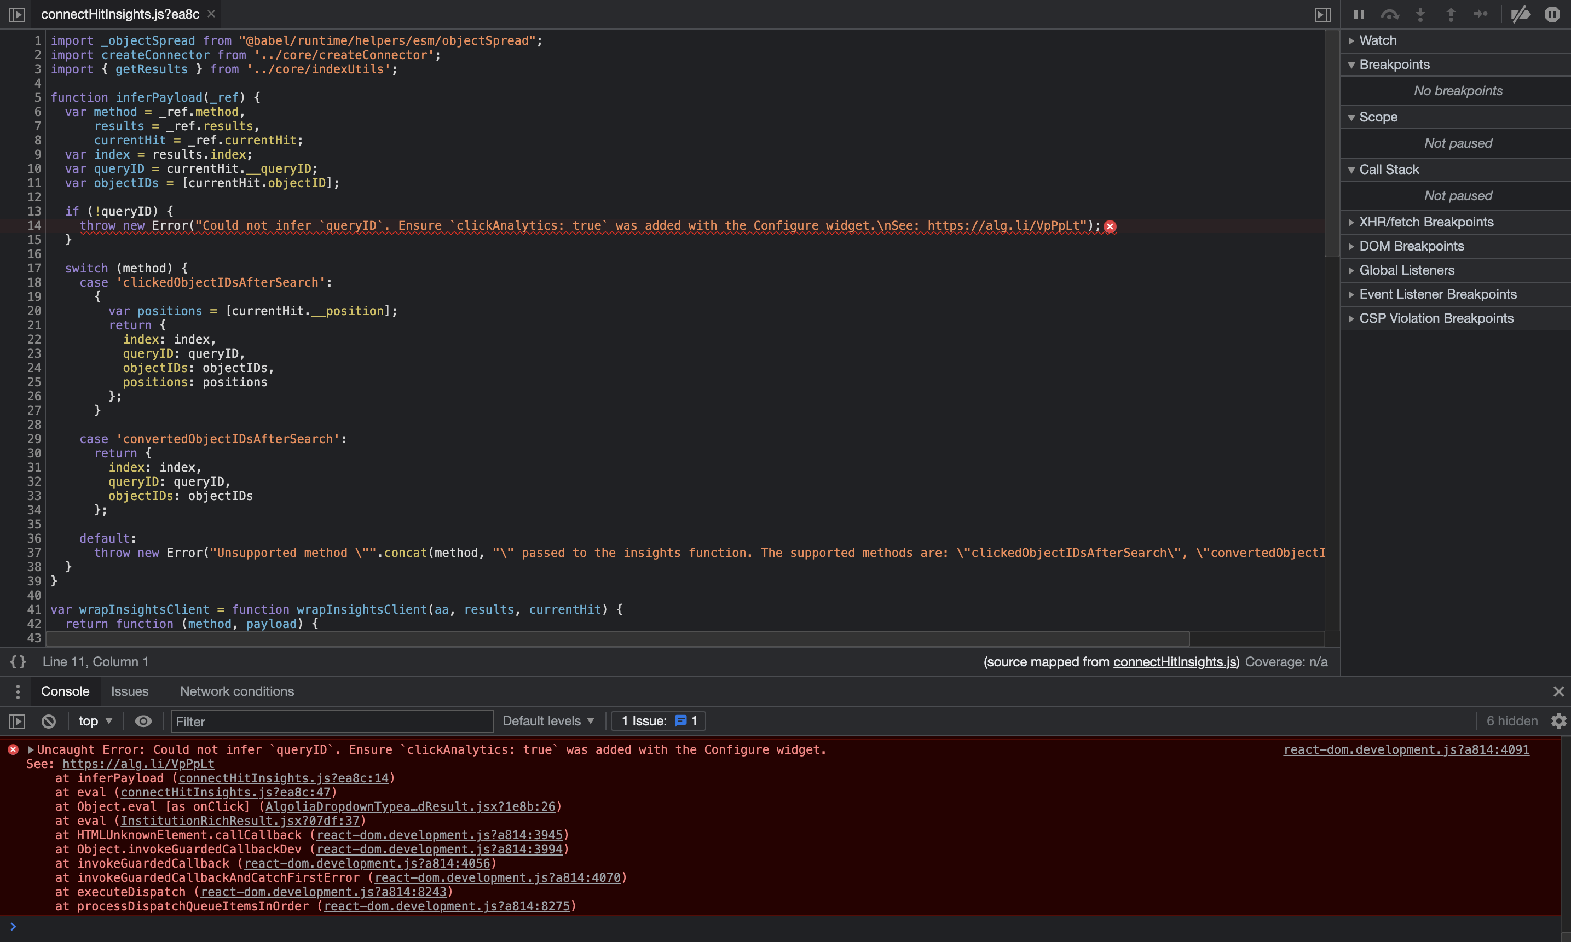Deactivate all breakpoints
Viewport: 1571px width, 942px height.
[x=1520, y=14]
